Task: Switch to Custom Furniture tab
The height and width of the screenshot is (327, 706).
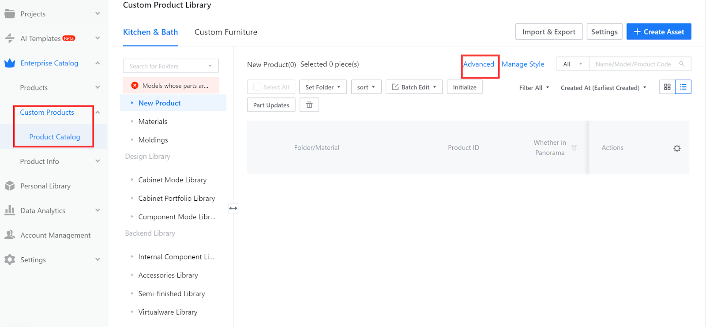Action: (x=225, y=32)
